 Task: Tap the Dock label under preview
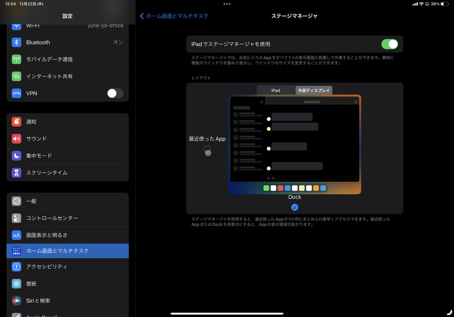(294, 197)
